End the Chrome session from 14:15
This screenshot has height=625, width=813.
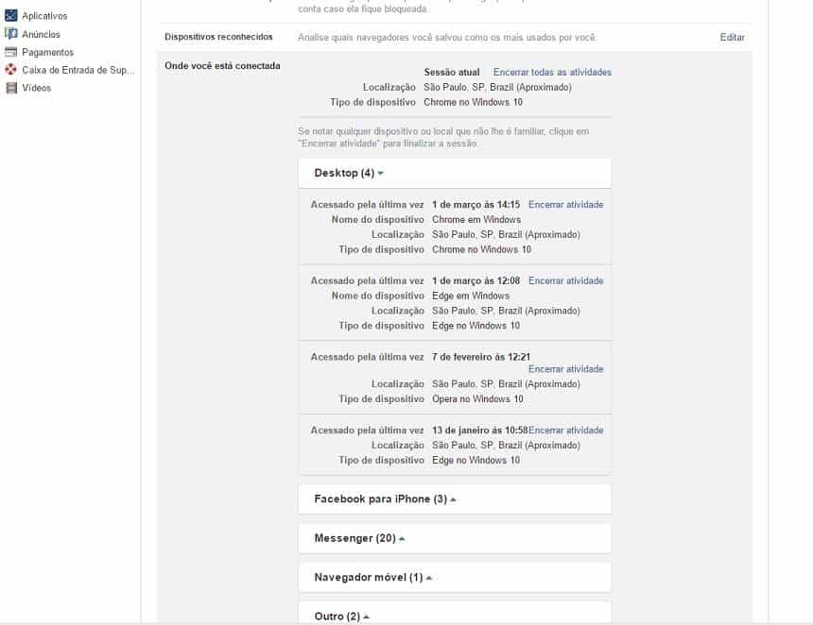(565, 205)
